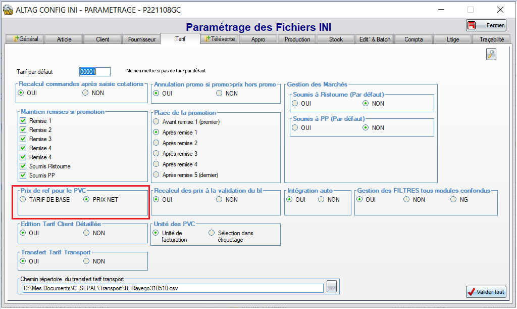Select NG for Gestion des FILTRES
The height and width of the screenshot is (309, 517).
(453, 200)
